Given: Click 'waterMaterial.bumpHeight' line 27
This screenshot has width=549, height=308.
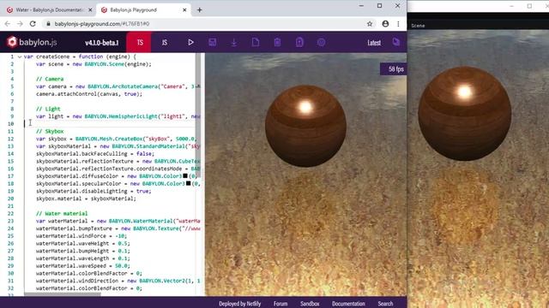Looking at the screenshot, I should click(x=82, y=251).
